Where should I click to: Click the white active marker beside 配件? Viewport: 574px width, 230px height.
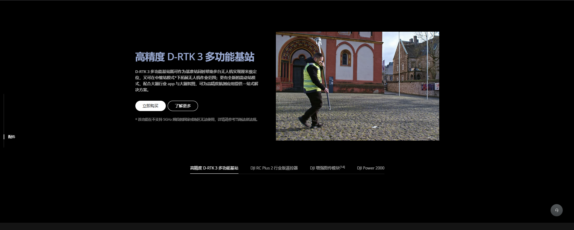(x=4, y=137)
